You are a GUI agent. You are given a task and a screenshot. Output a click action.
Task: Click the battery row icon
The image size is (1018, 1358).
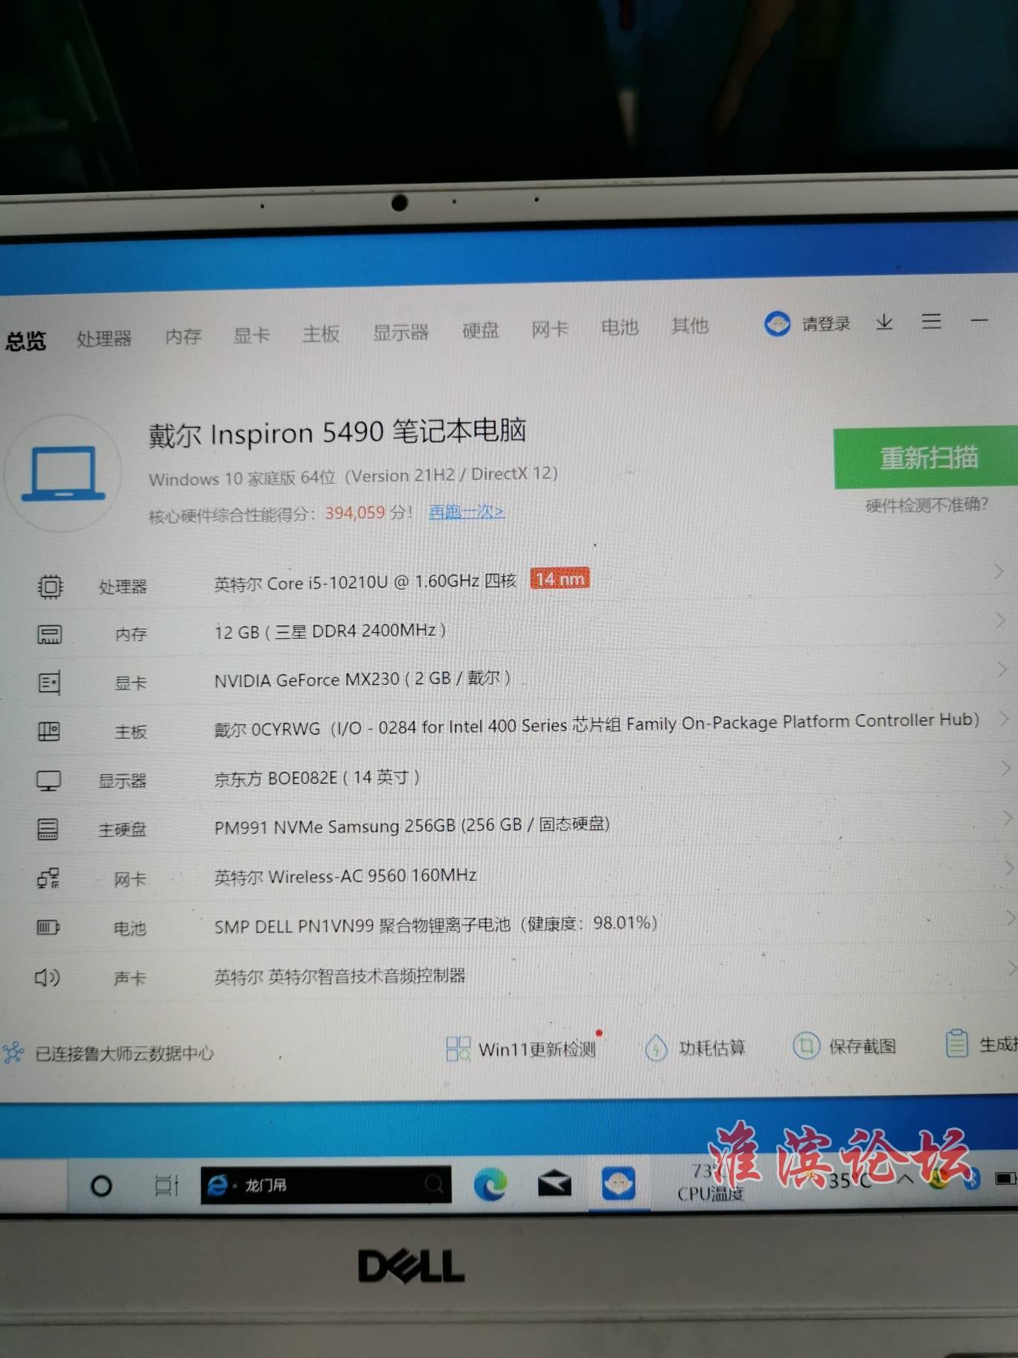48,928
